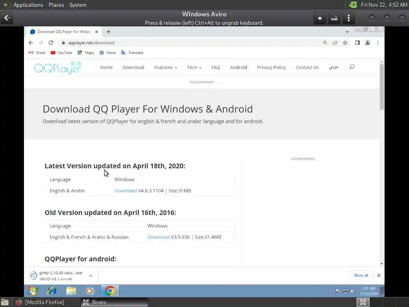Reload the qqplayer.net page
The width and height of the screenshot is (409, 307).
tap(51, 43)
